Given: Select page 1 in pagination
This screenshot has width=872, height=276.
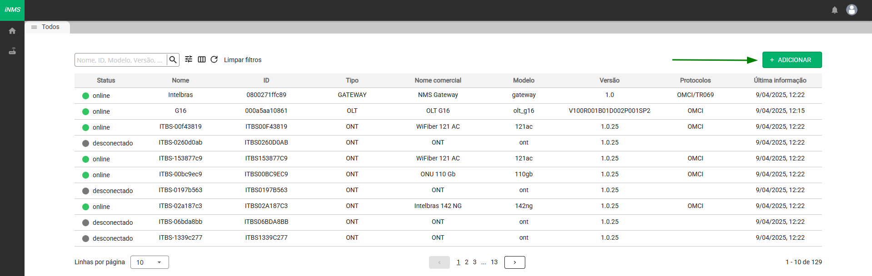Looking at the screenshot, I should [458, 262].
